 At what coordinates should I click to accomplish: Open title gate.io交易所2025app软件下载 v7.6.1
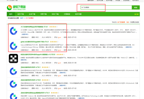click(35, 42)
